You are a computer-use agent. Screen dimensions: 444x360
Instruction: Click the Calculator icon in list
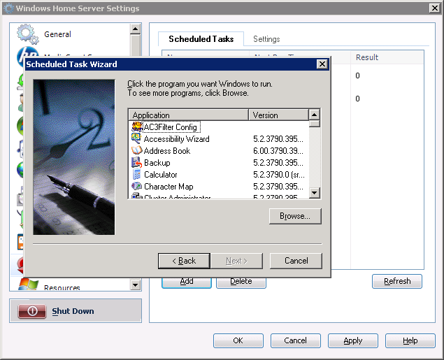[x=136, y=174]
